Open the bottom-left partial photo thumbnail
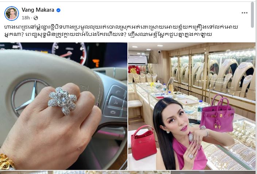The height and width of the screenshot is (174, 257). pos(42,173)
